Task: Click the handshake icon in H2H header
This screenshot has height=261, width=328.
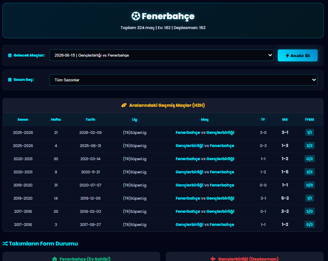Action: (124, 105)
